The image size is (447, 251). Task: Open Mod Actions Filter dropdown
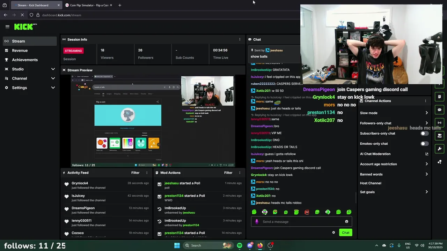coord(228,173)
